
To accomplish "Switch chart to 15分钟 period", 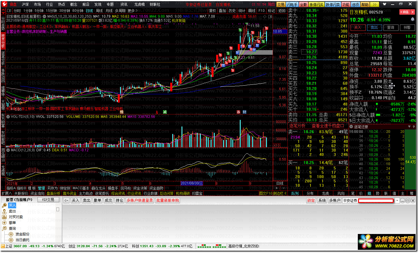I will [x=51, y=11].
